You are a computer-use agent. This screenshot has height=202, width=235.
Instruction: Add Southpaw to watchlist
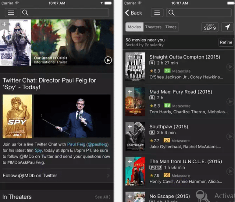coord(130,126)
